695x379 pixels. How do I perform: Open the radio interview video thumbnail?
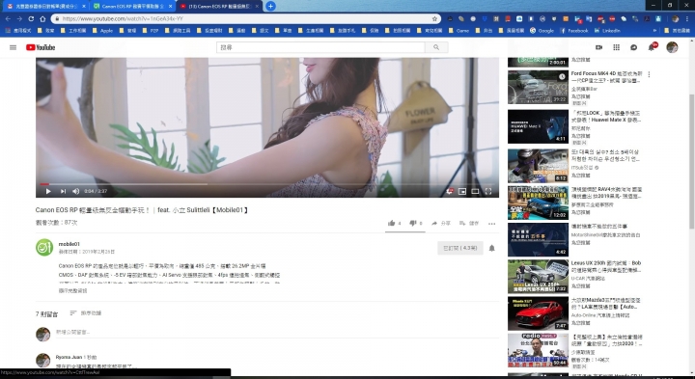538,350
